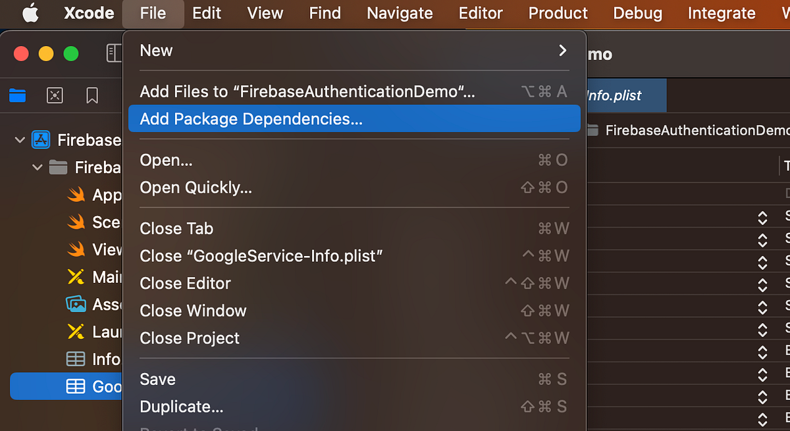Open the Debug menu

point(637,13)
